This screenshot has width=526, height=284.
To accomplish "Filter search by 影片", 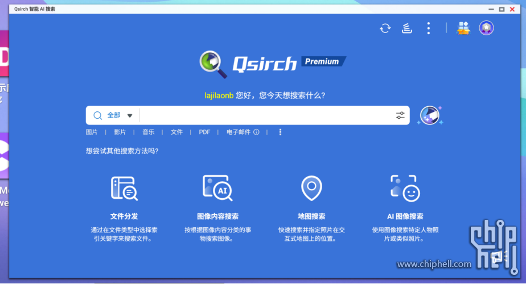I will coord(120,132).
